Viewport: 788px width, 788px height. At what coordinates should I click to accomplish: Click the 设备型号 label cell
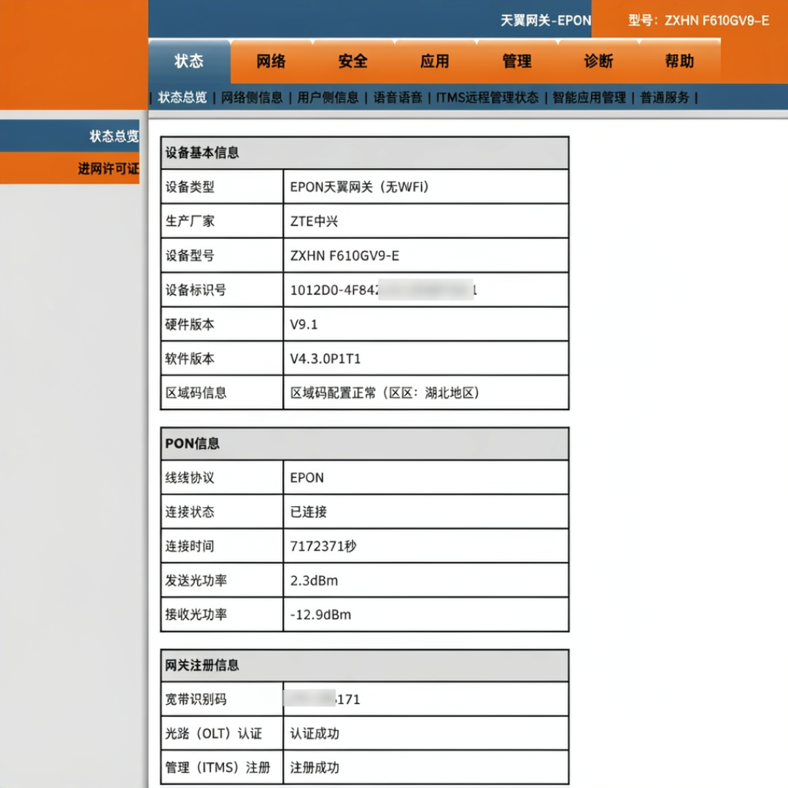(x=222, y=255)
